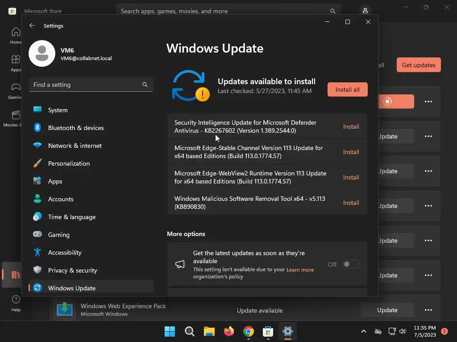
Task: Switch to Microsoft Store from the taskbar
Action: click(x=268, y=331)
